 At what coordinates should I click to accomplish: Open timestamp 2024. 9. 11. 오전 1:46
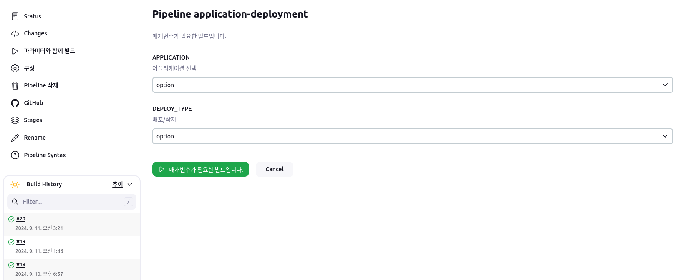(x=39, y=251)
